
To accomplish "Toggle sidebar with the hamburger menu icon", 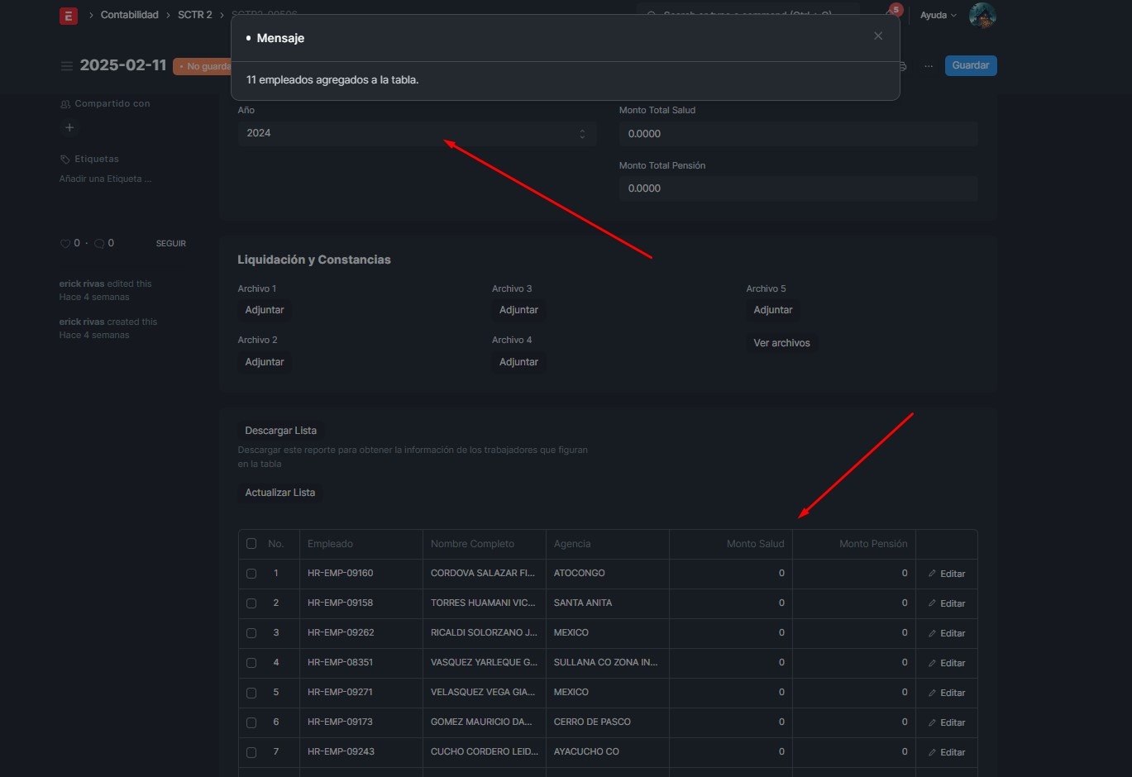I will click(67, 66).
